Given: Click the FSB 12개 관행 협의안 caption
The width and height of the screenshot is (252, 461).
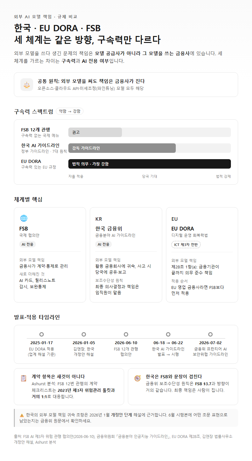Looking at the screenshot, I should coord(126,351).
